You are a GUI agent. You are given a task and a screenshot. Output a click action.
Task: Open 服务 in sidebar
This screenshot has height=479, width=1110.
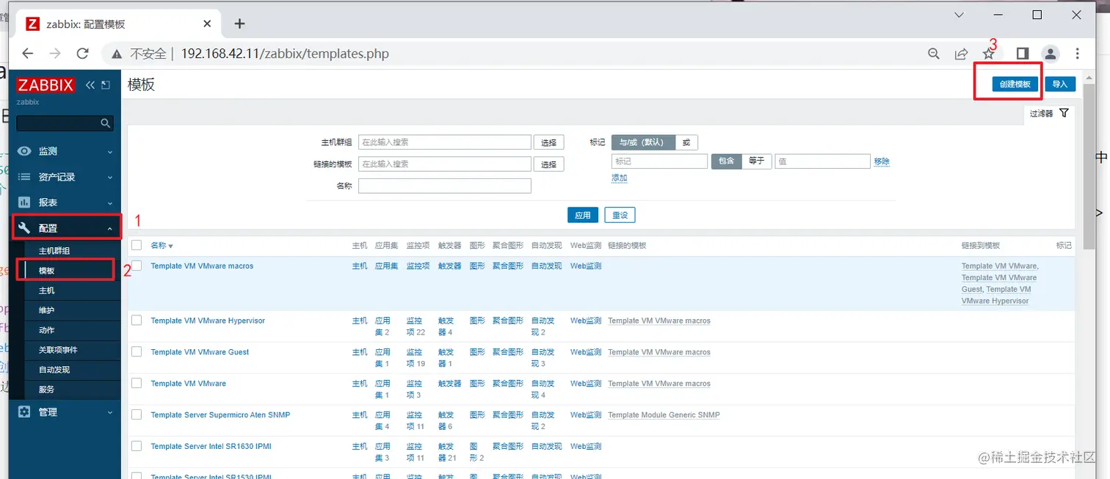click(x=46, y=390)
